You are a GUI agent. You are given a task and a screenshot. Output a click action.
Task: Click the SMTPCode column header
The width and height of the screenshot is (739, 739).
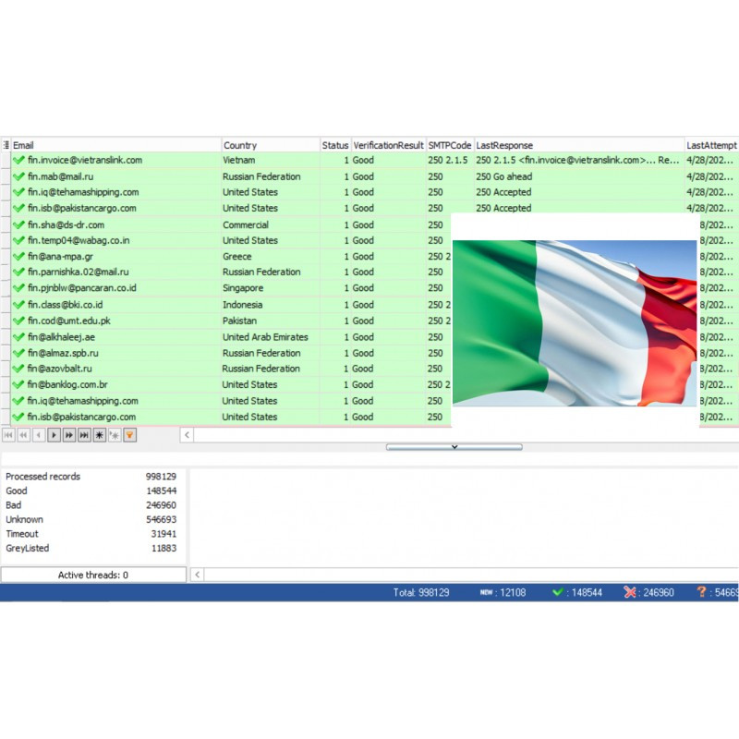tap(450, 145)
